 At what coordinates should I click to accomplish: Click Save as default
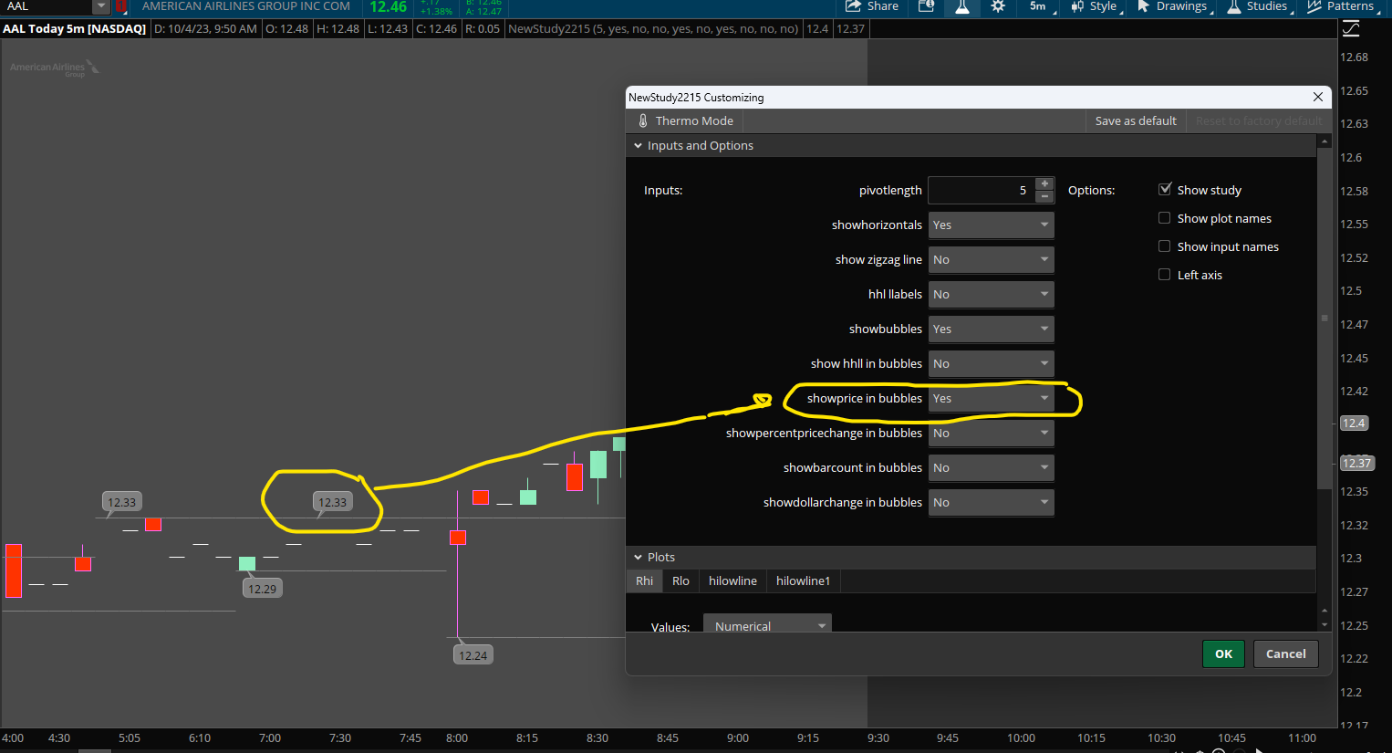click(1136, 120)
